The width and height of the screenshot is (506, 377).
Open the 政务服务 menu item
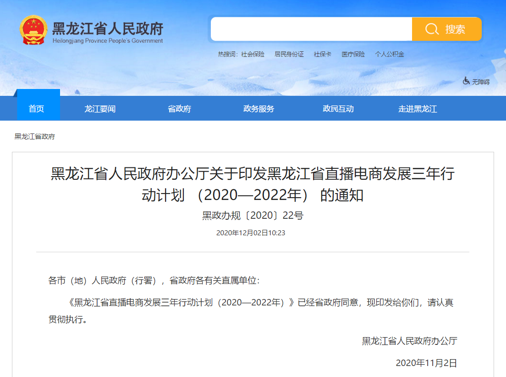click(258, 109)
